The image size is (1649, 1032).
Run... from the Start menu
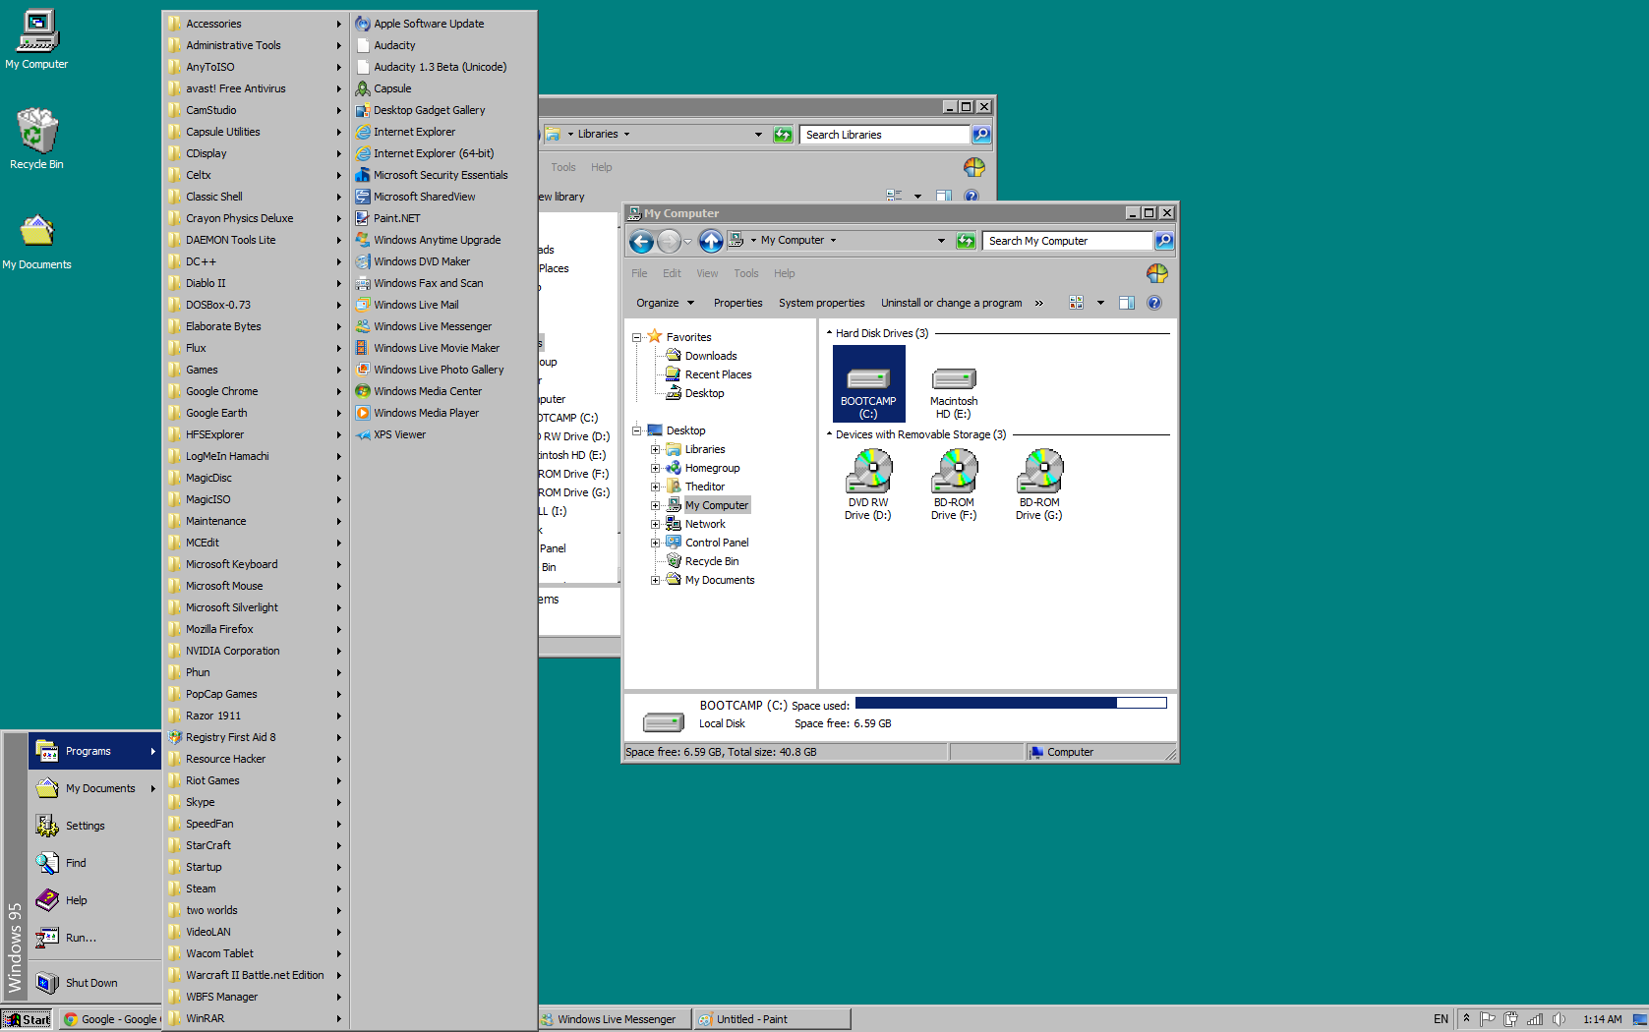pos(95,938)
